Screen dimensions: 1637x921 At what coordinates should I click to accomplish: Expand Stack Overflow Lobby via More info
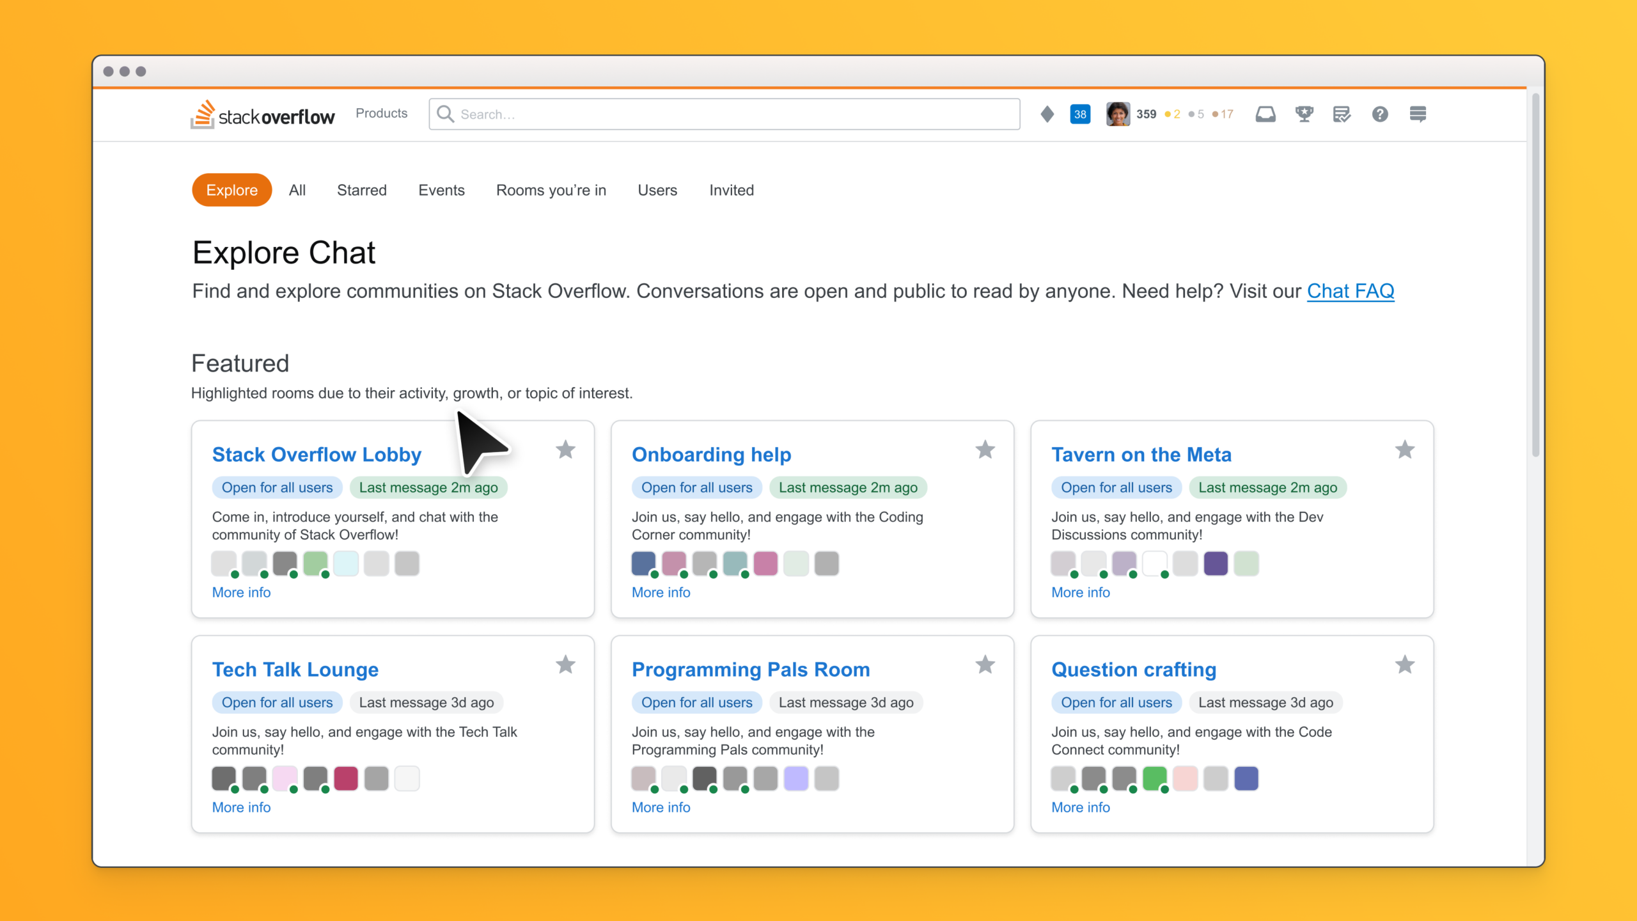tap(241, 592)
